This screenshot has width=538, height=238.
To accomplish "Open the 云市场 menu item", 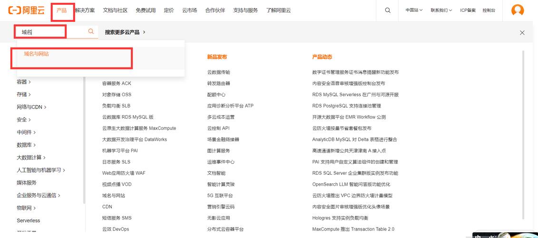I will 189,10.
